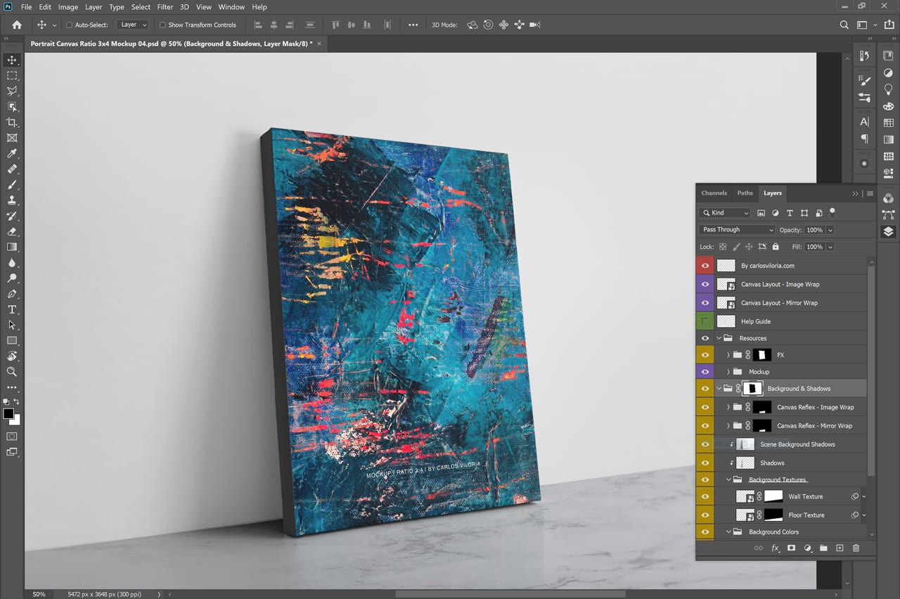Image resolution: width=900 pixels, height=599 pixels.
Task: Select the Rectangular Marquee tool
Action: pyautogui.click(x=12, y=75)
